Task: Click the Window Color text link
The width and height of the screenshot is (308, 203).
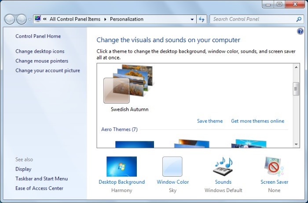Action: pyautogui.click(x=172, y=182)
